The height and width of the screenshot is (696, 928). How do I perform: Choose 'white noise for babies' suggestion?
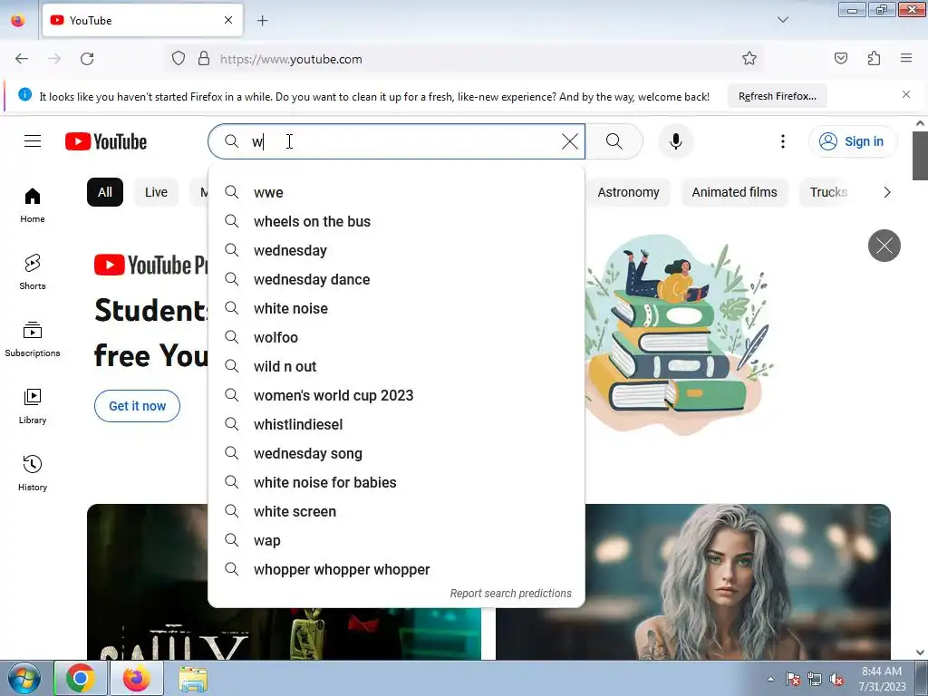click(397, 482)
